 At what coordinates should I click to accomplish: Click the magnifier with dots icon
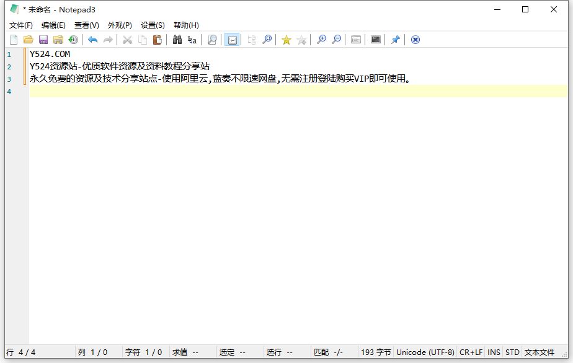pos(267,40)
